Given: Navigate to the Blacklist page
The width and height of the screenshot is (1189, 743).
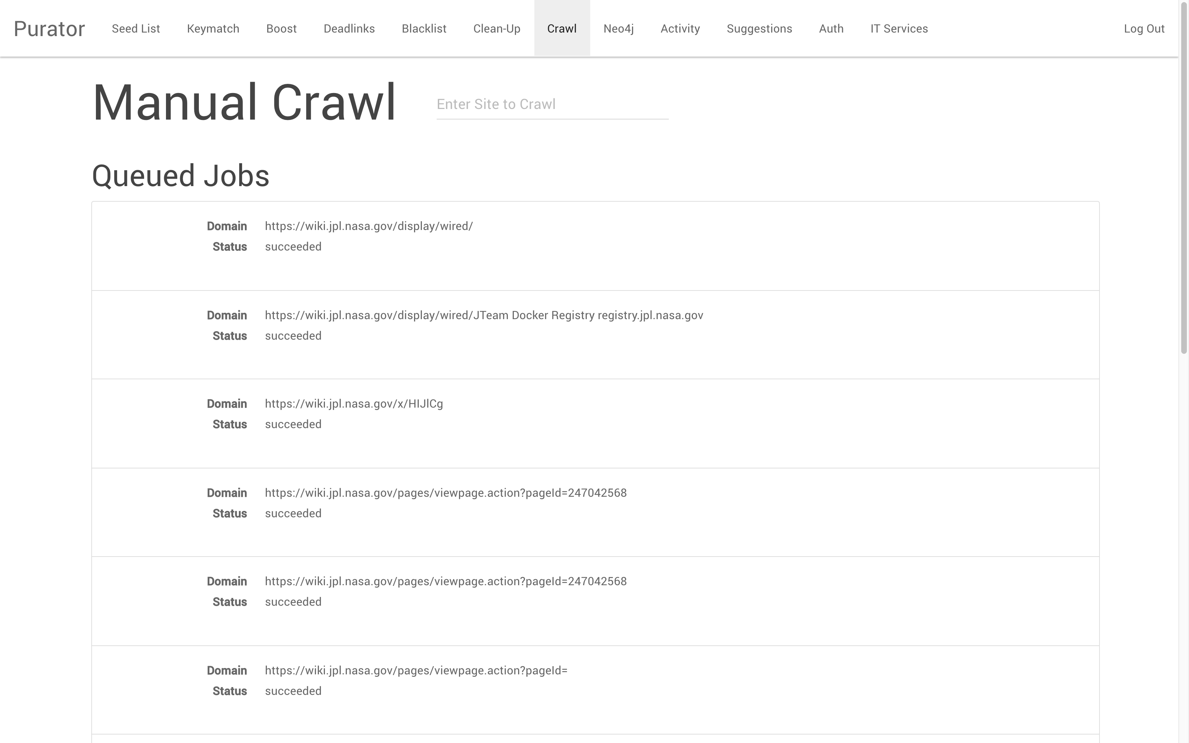Looking at the screenshot, I should click(x=424, y=29).
